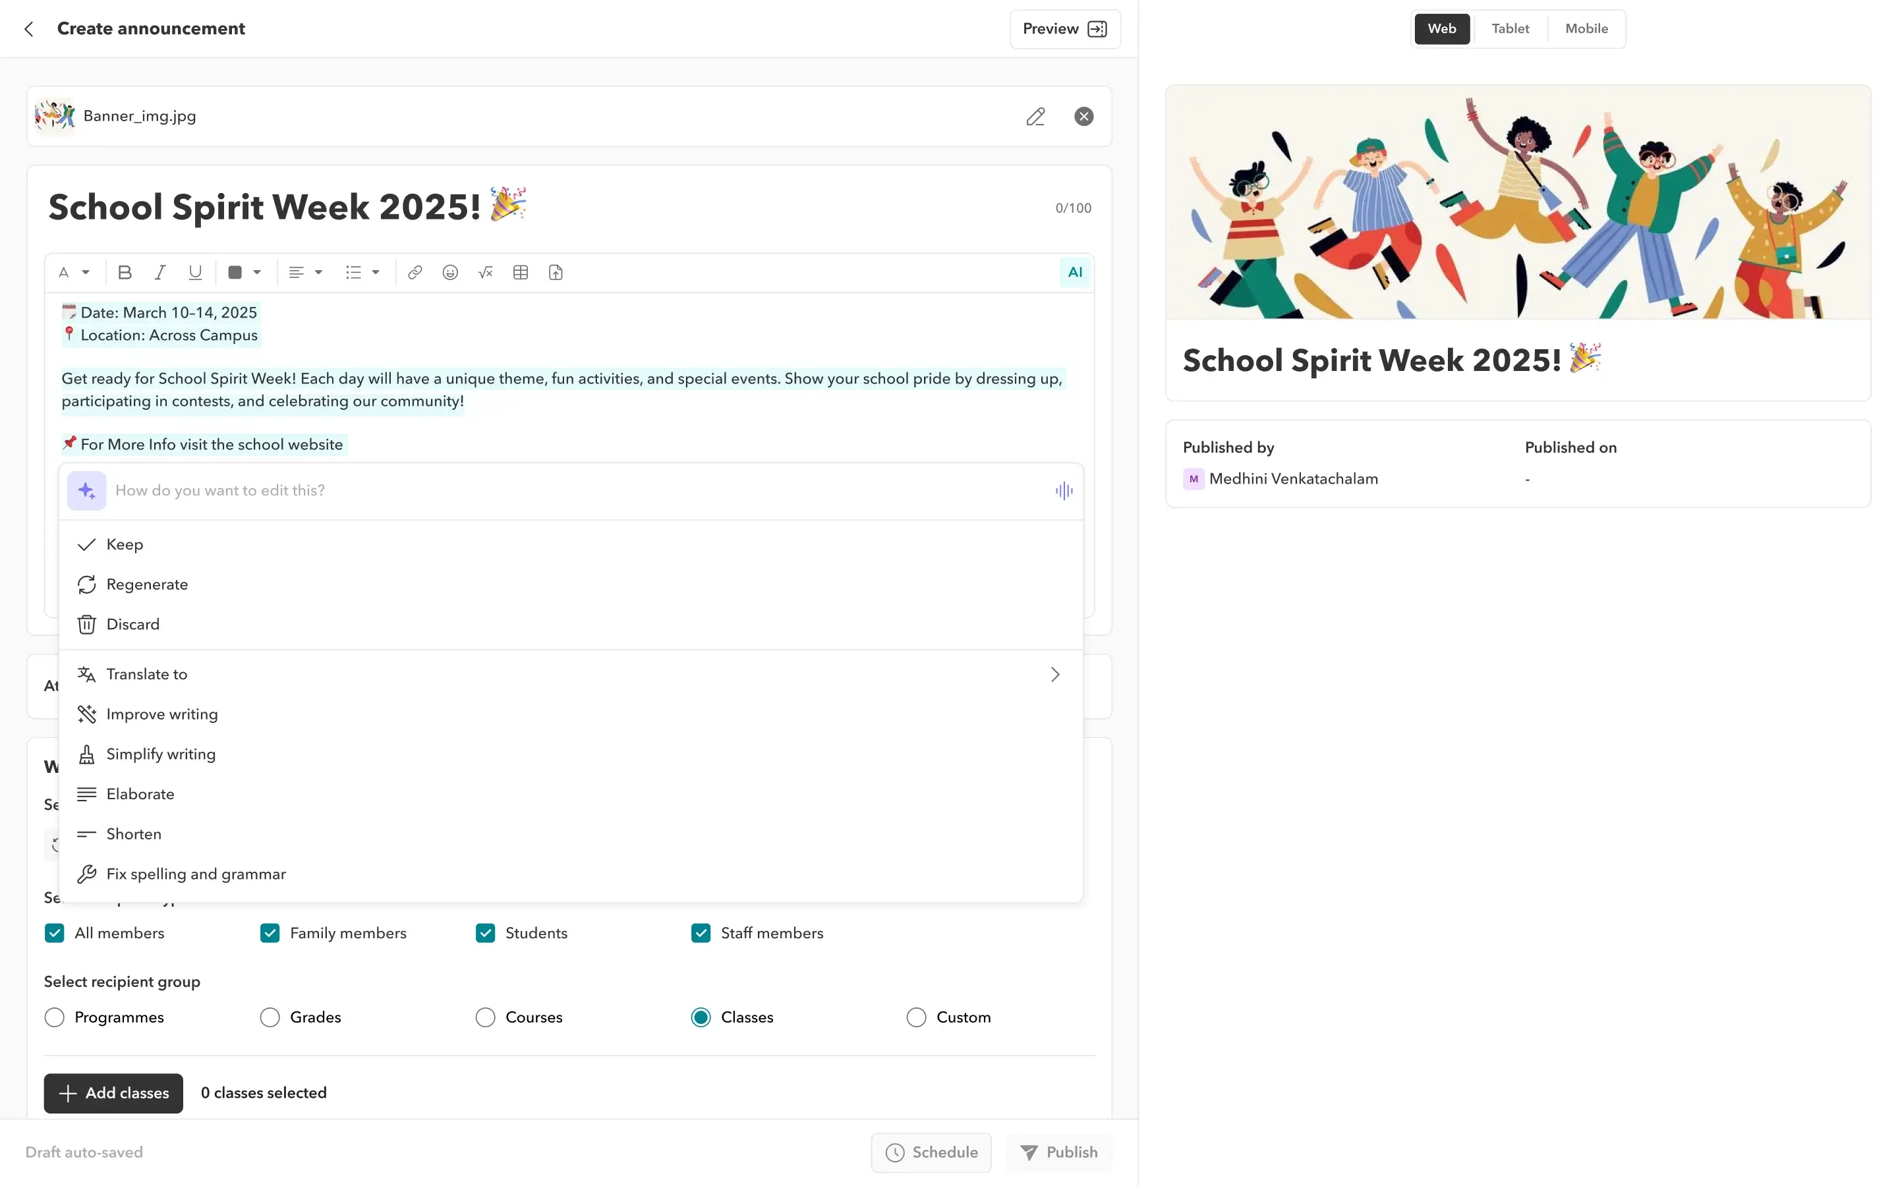
Task: Click the banner image thumbnail for Banner_img.jpg
Action: 55,116
